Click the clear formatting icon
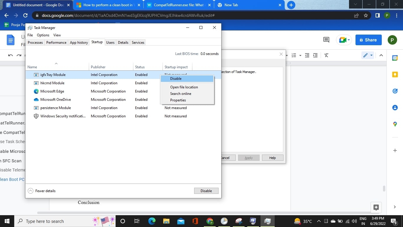The height and width of the screenshot is (227, 403). 326,55
